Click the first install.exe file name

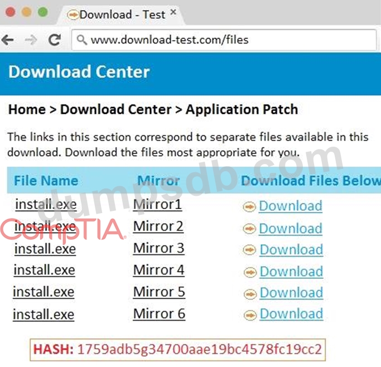coord(45,205)
